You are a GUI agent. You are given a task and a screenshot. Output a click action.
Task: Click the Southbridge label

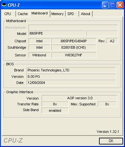click(x=17, y=47)
